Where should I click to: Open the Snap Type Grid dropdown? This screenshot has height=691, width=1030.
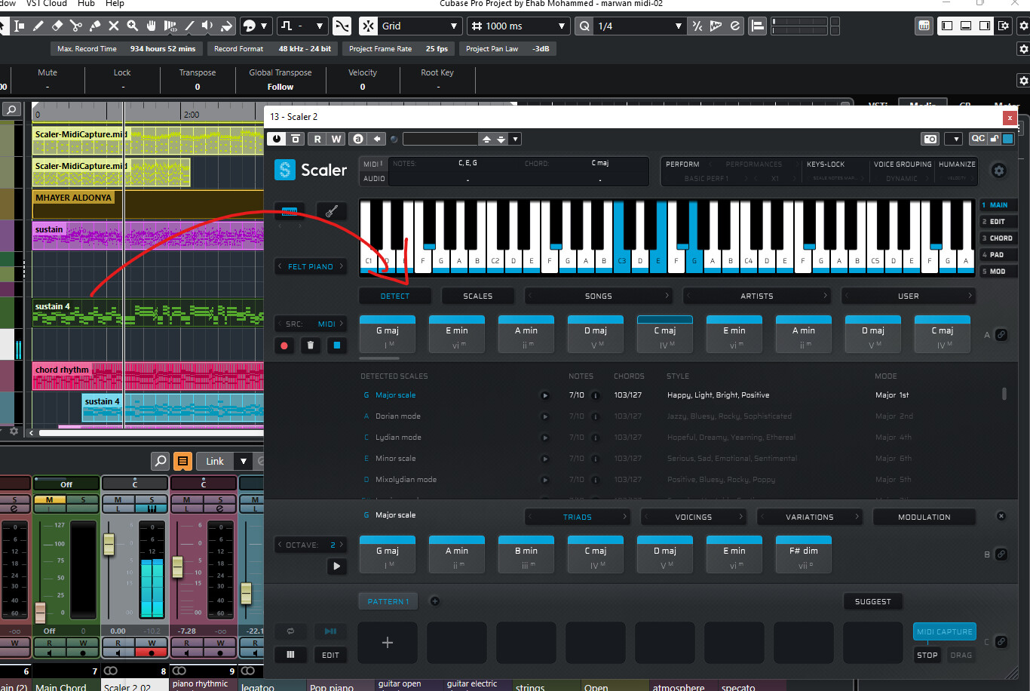pyautogui.click(x=419, y=26)
